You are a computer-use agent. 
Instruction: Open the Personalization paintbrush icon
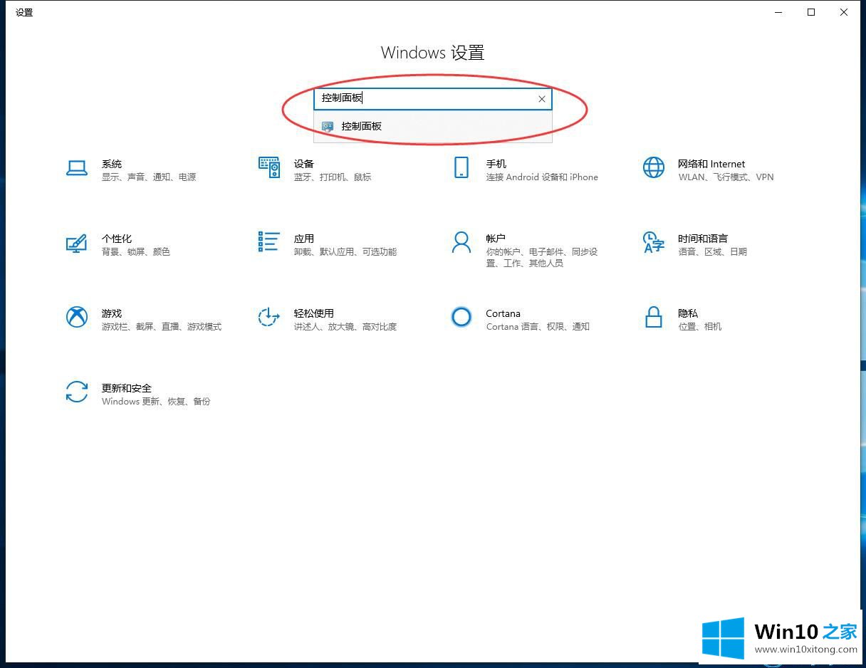pyautogui.click(x=76, y=243)
